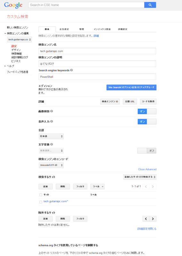182x256 pixels.
Task: Click the Close Advanced link
Action: tap(147, 169)
